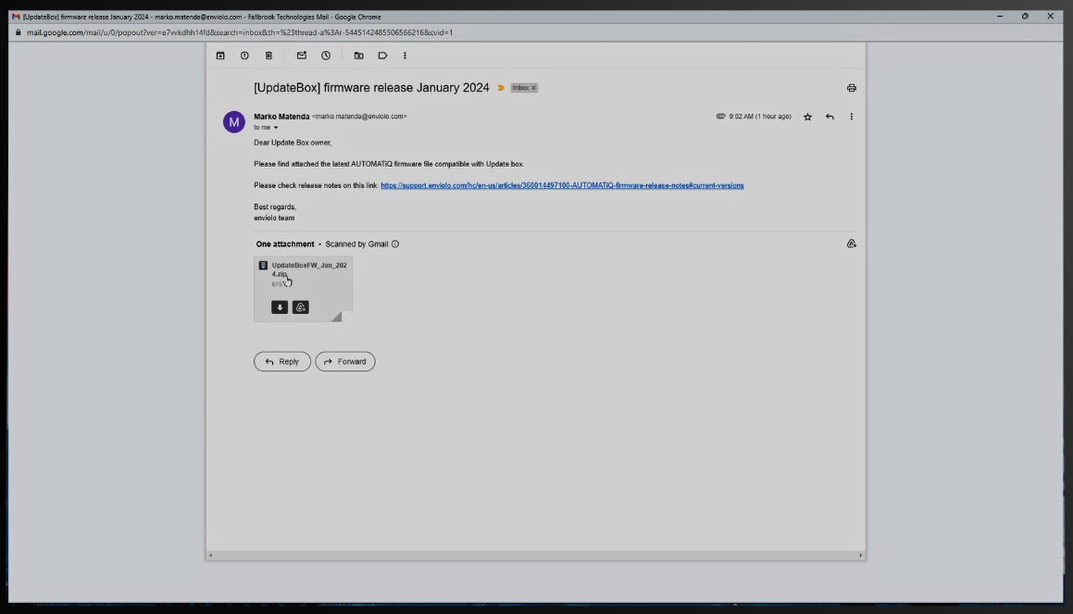The height and width of the screenshot is (614, 1073).
Task: Click the info icon next to Scanned by Gmail
Action: pos(394,244)
